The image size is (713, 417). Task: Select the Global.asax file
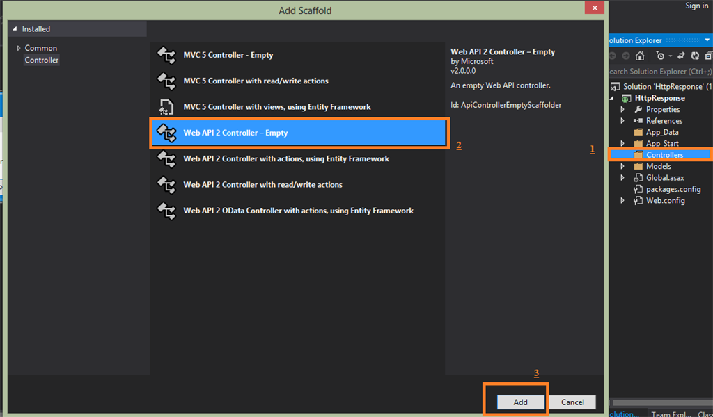[665, 178]
